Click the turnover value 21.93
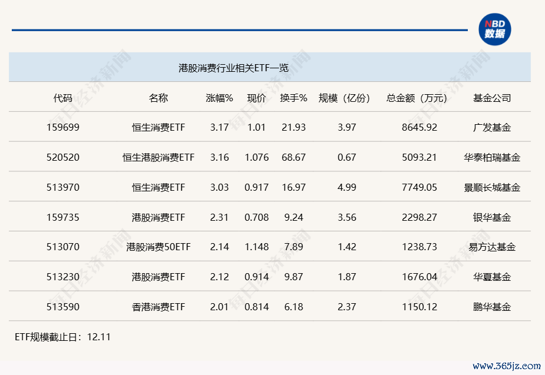This screenshot has width=545, height=375. (293, 127)
